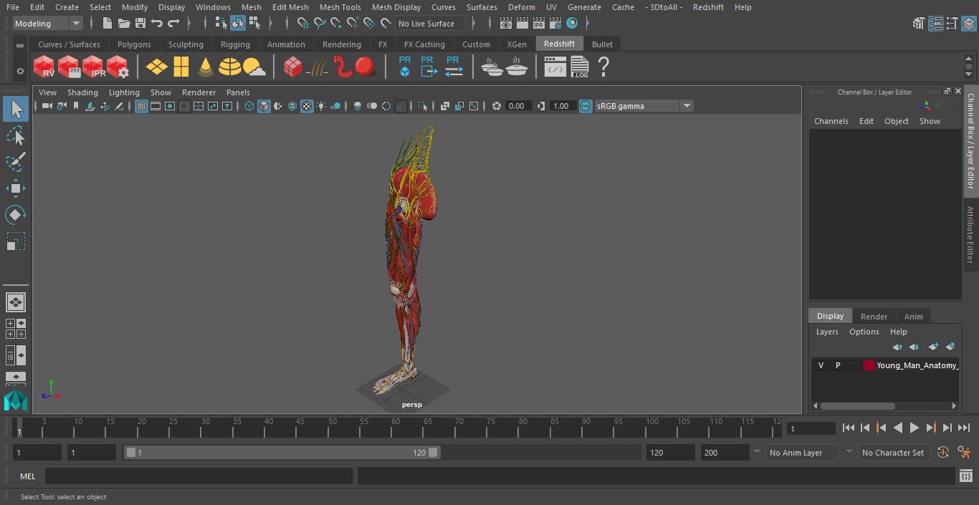Select the Lasso select tool
979x505 pixels.
16,135
